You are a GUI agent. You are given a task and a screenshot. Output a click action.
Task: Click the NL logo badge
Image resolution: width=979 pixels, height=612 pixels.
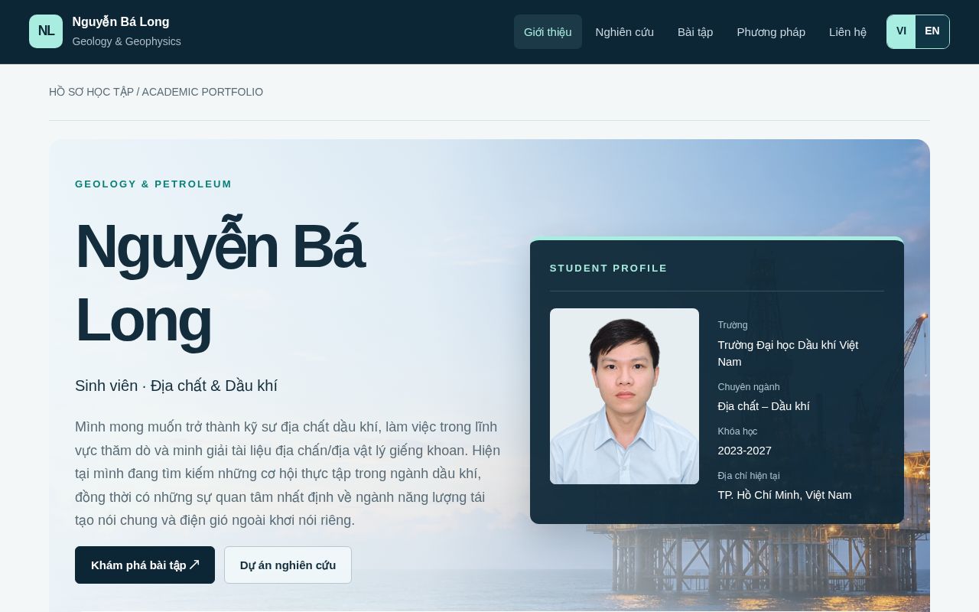46,31
